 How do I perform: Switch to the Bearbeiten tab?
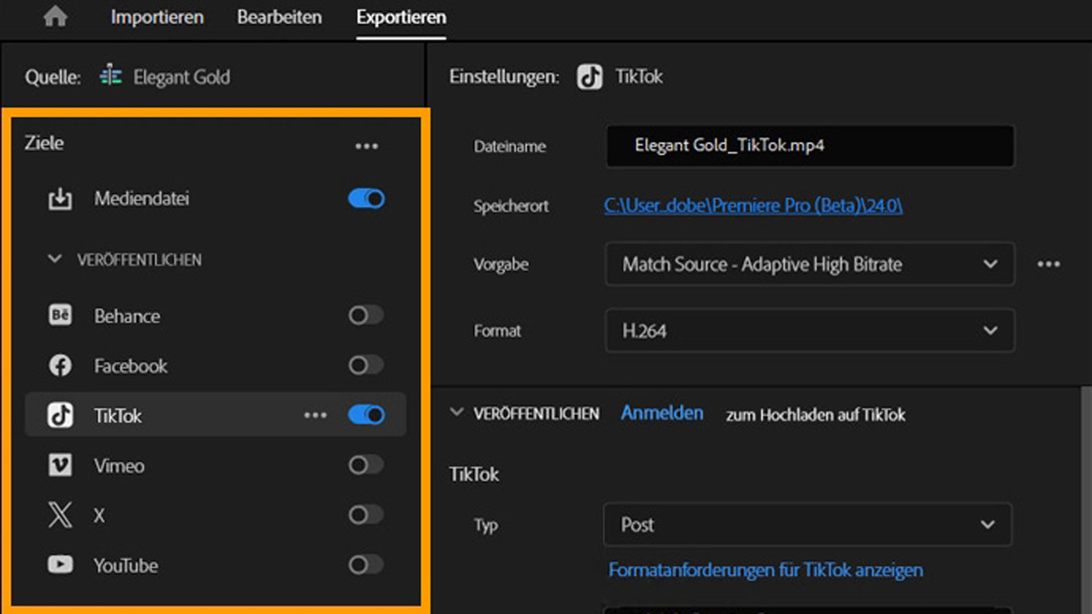click(x=279, y=17)
